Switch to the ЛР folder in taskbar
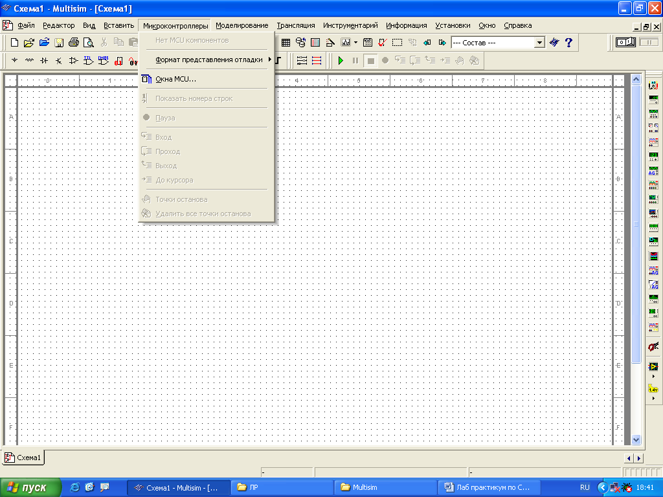The image size is (663, 497). point(282,487)
